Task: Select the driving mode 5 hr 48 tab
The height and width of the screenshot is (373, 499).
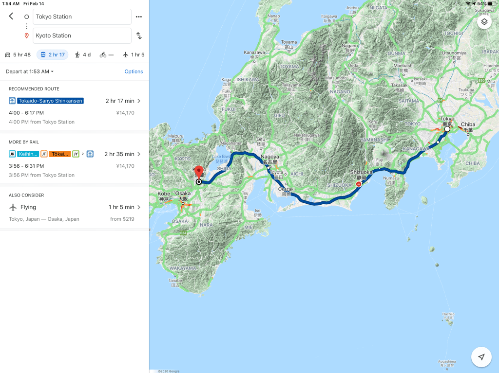Action: (x=18, y=54)
